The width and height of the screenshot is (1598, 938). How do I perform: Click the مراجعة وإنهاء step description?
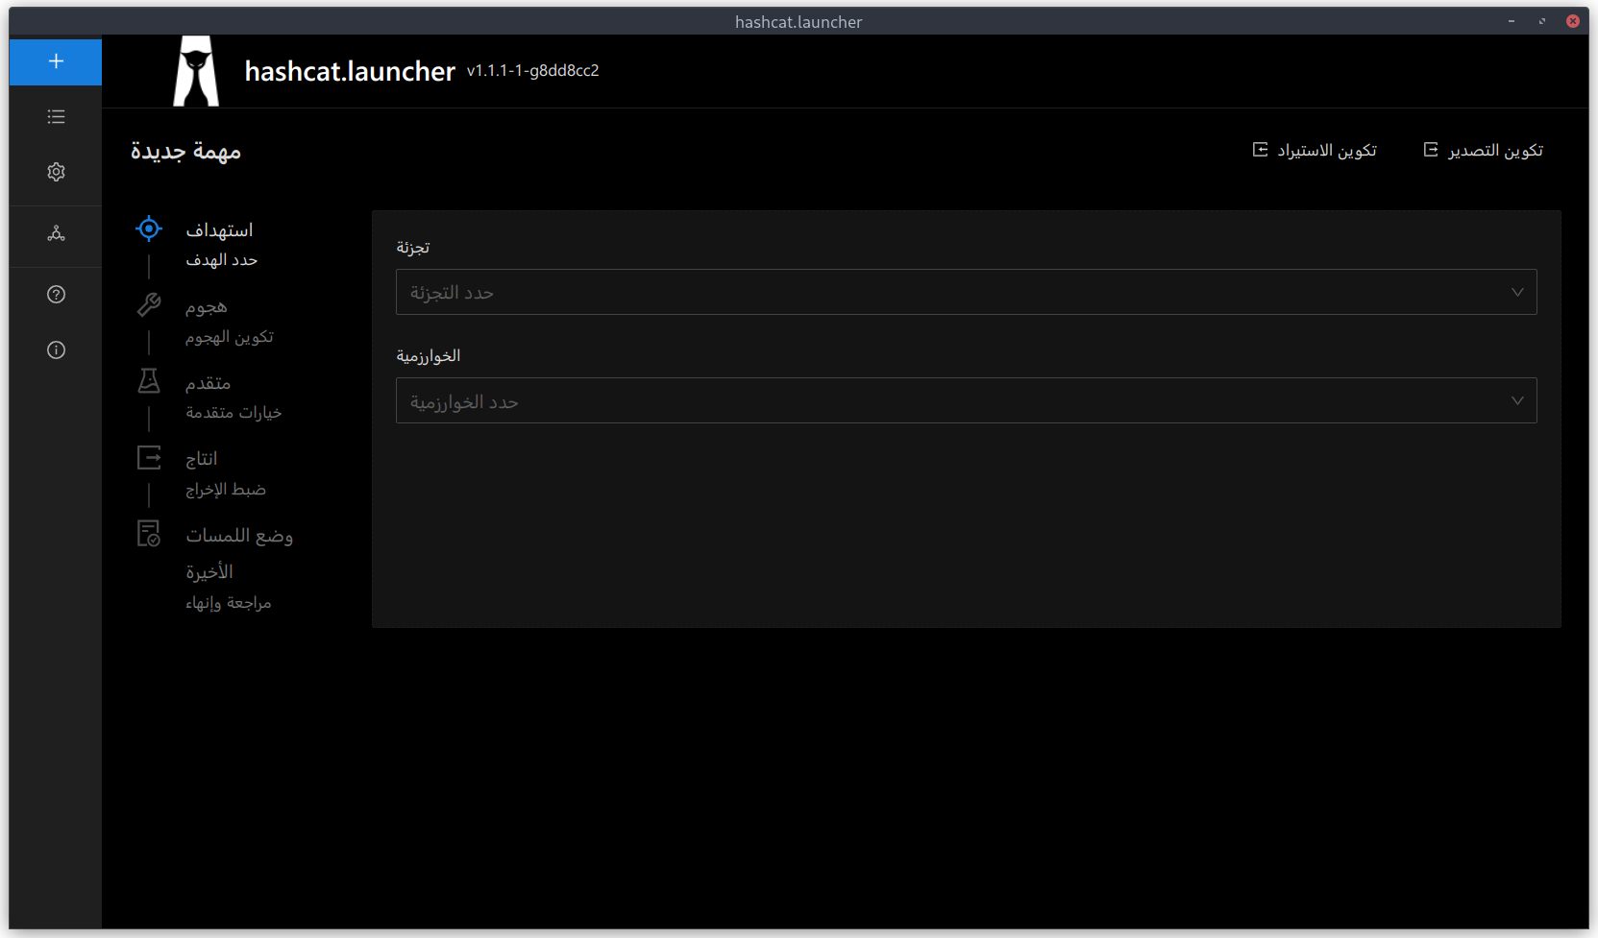click(x=229, y=603)
